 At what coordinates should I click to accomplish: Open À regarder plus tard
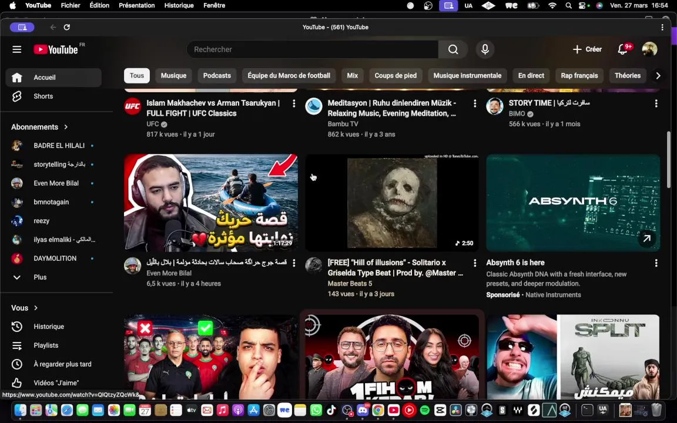[53, 364]
